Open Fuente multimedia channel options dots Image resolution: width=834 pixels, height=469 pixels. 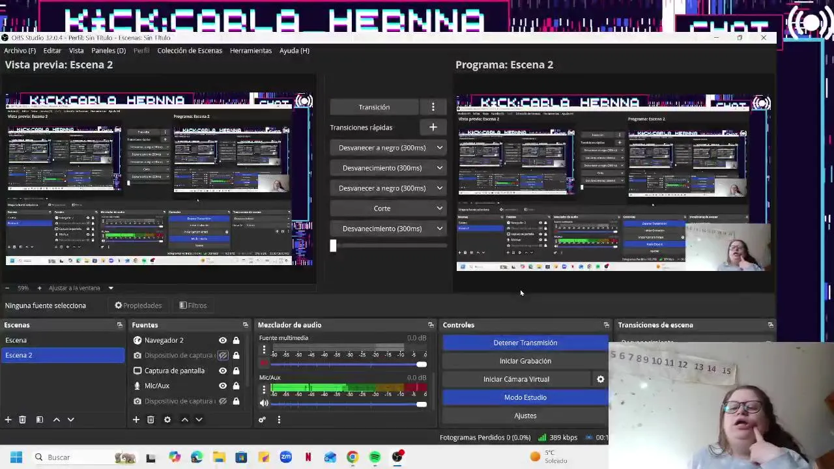pos(264,351)
